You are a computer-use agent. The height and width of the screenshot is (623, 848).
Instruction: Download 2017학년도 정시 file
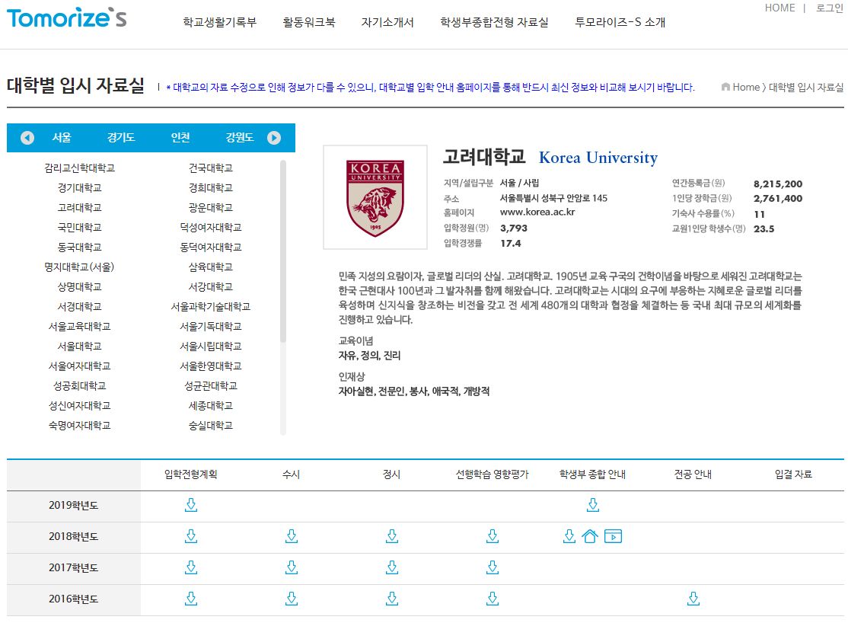pos(392,567)
